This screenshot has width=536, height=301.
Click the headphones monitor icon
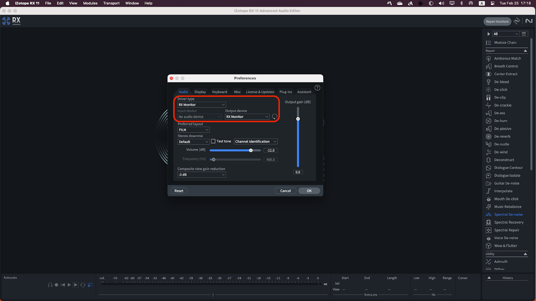point(50,285)
